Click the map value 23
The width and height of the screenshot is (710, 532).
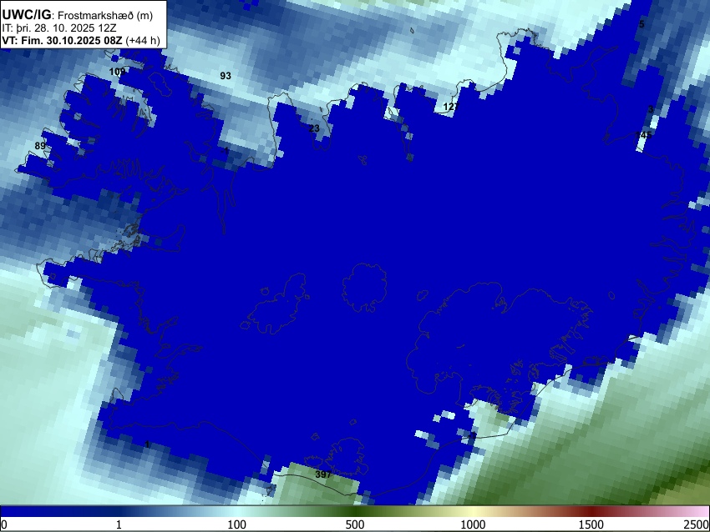point(314,128)
